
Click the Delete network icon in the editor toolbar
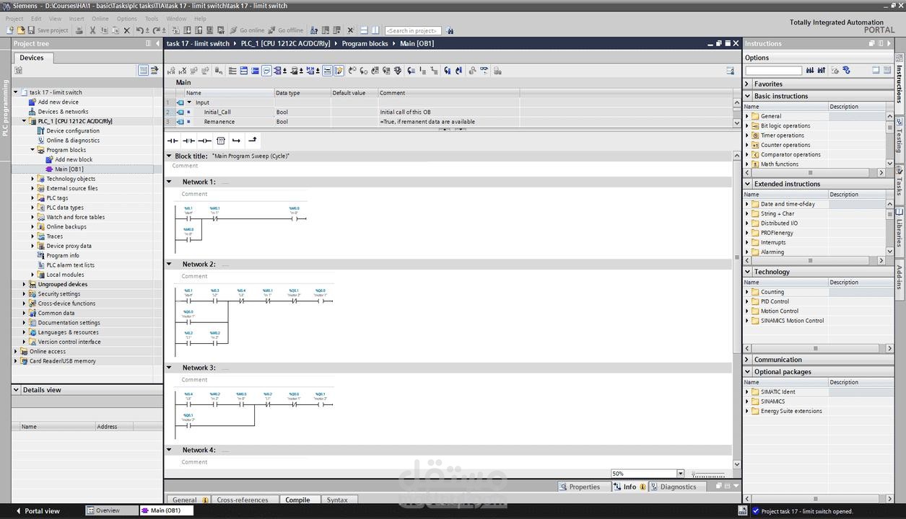[183, 71]
